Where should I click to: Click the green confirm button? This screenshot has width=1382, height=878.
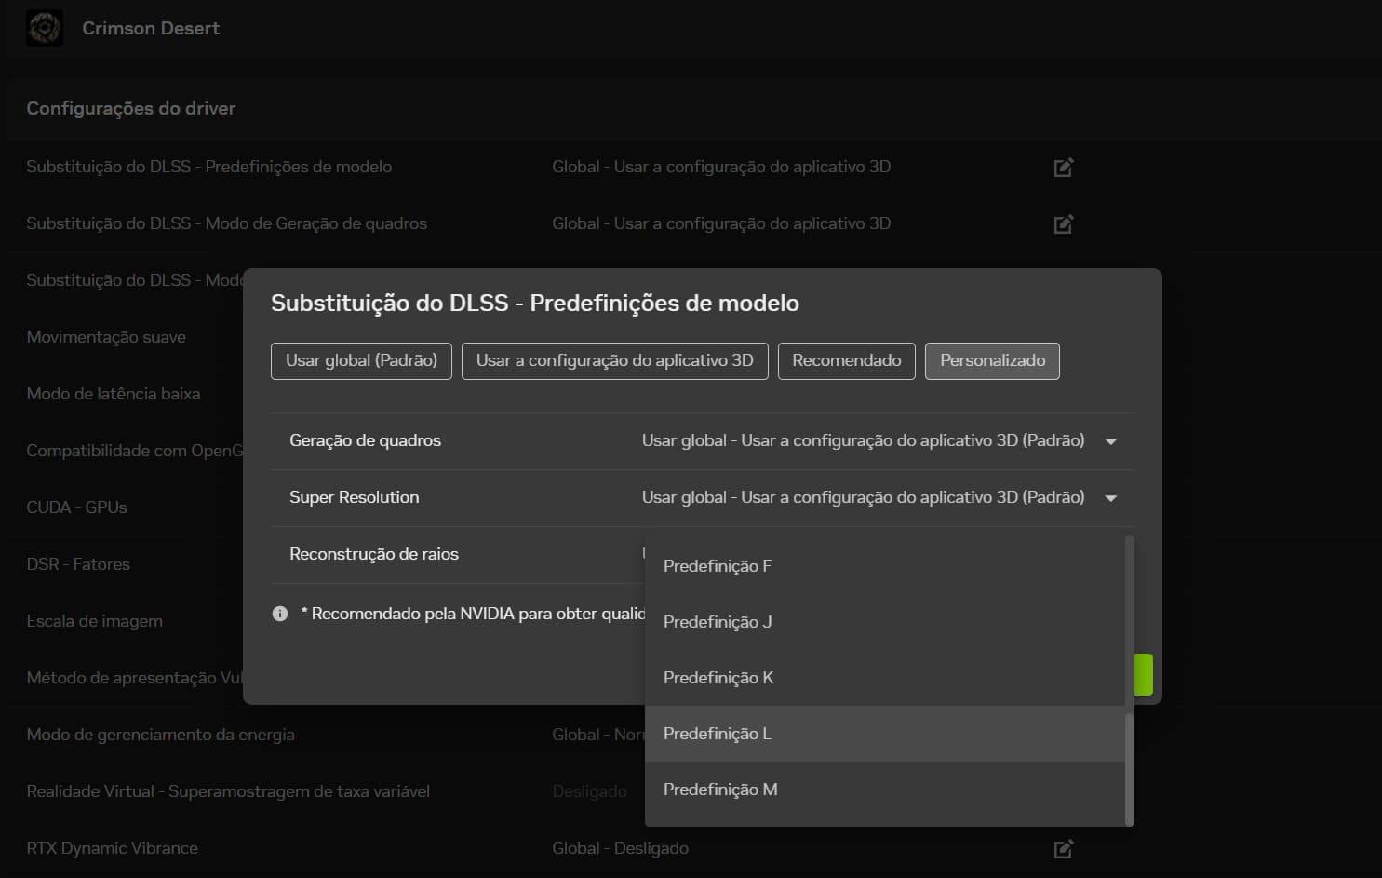pyautogui.click(x=1143, y=673)
